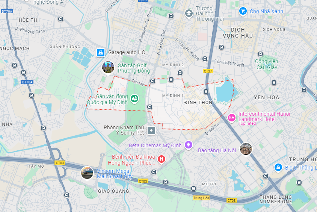Open the Bảo tàng Hà Nội photo pin
Image resolution: width=317 pixels, height=212 pixels.
coord(246,149)
